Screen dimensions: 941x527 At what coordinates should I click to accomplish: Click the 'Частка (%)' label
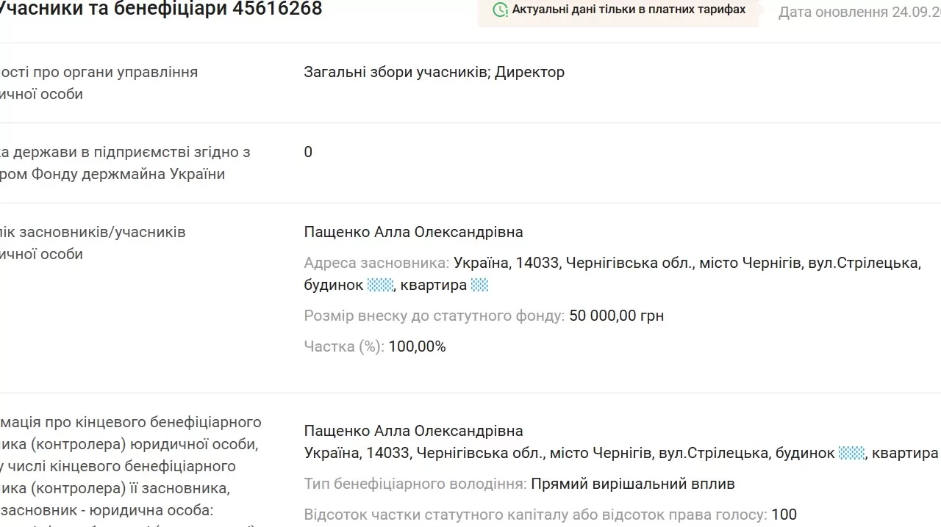pyautogui.click(x=343, y=346)
